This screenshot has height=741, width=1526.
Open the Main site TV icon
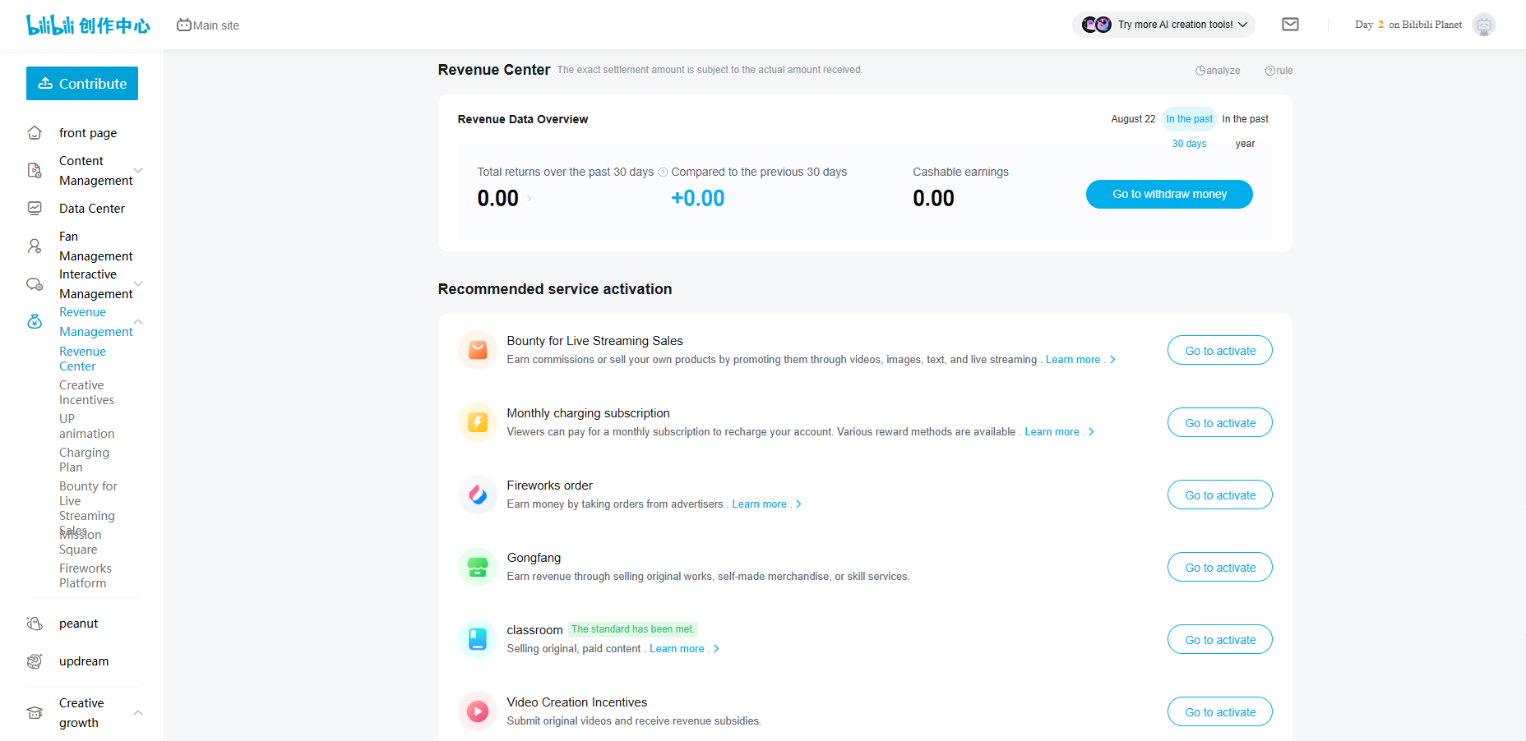184,25
